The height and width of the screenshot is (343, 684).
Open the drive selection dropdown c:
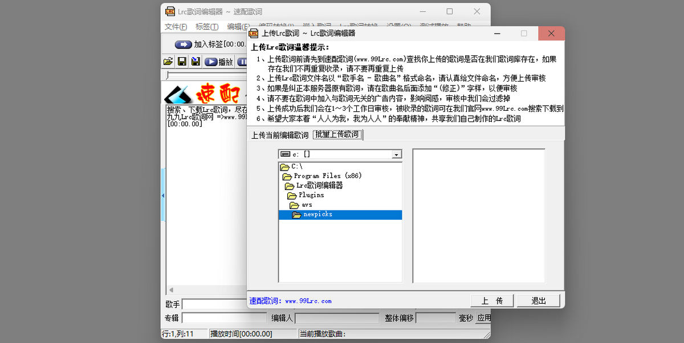point(396,154)
